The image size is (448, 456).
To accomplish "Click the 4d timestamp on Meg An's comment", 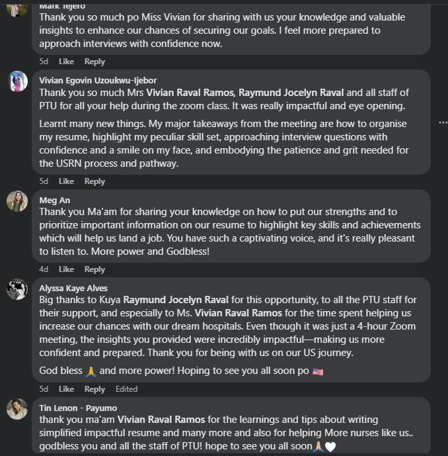I will 44,269.
